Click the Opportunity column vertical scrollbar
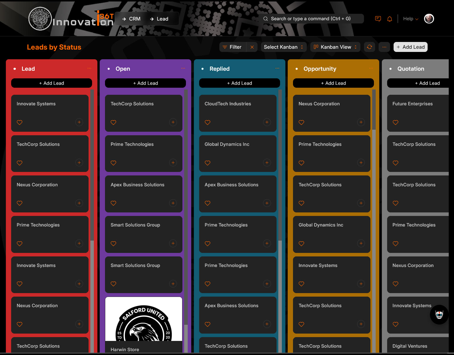Viewport: 454px width, 355px height. tap(374, 205)
